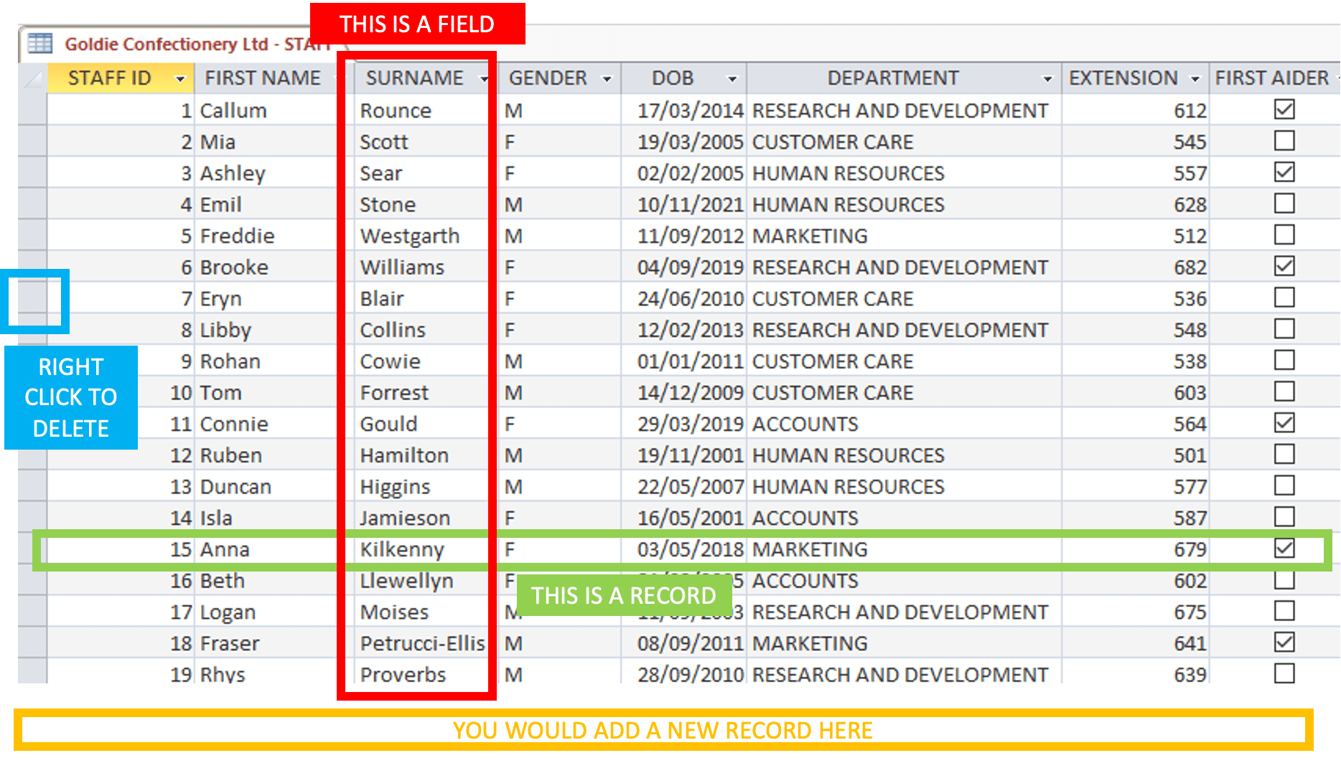
Task: Tick First Aider checkbox for Ruben Hamilton
Action: coord(1284,455)
